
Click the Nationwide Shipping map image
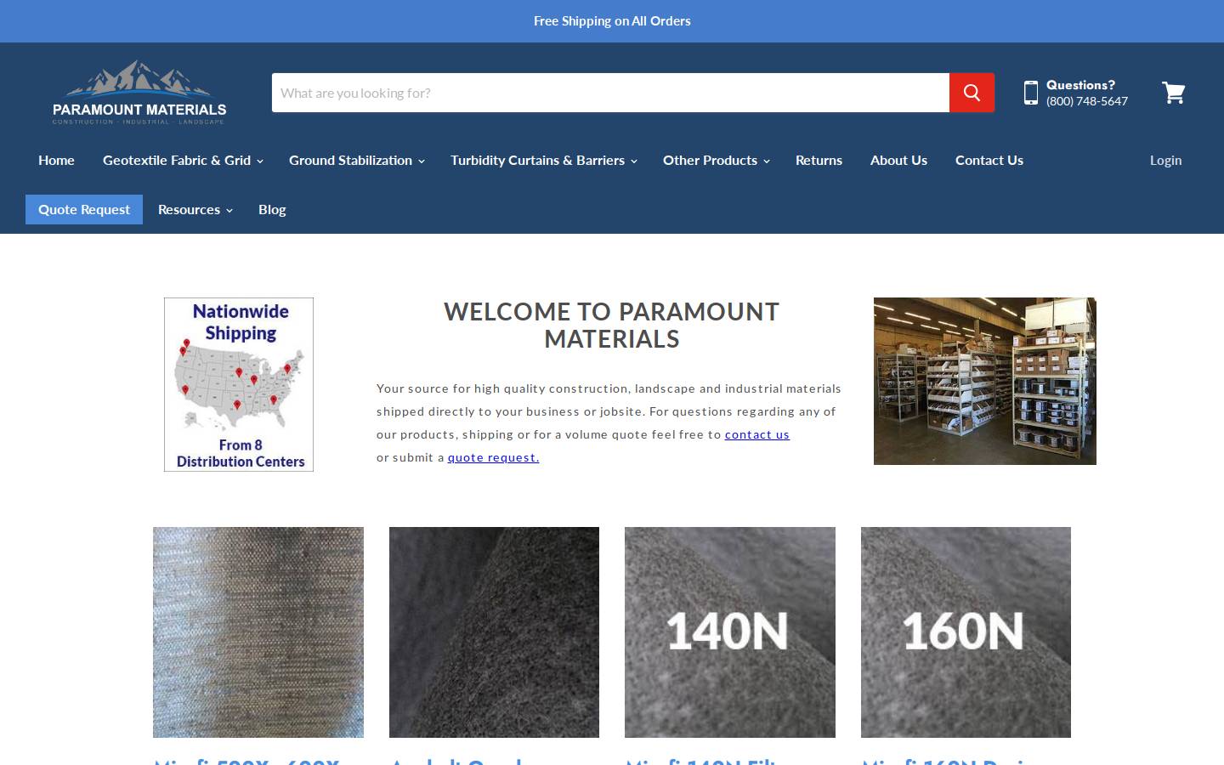click(239, 384)
